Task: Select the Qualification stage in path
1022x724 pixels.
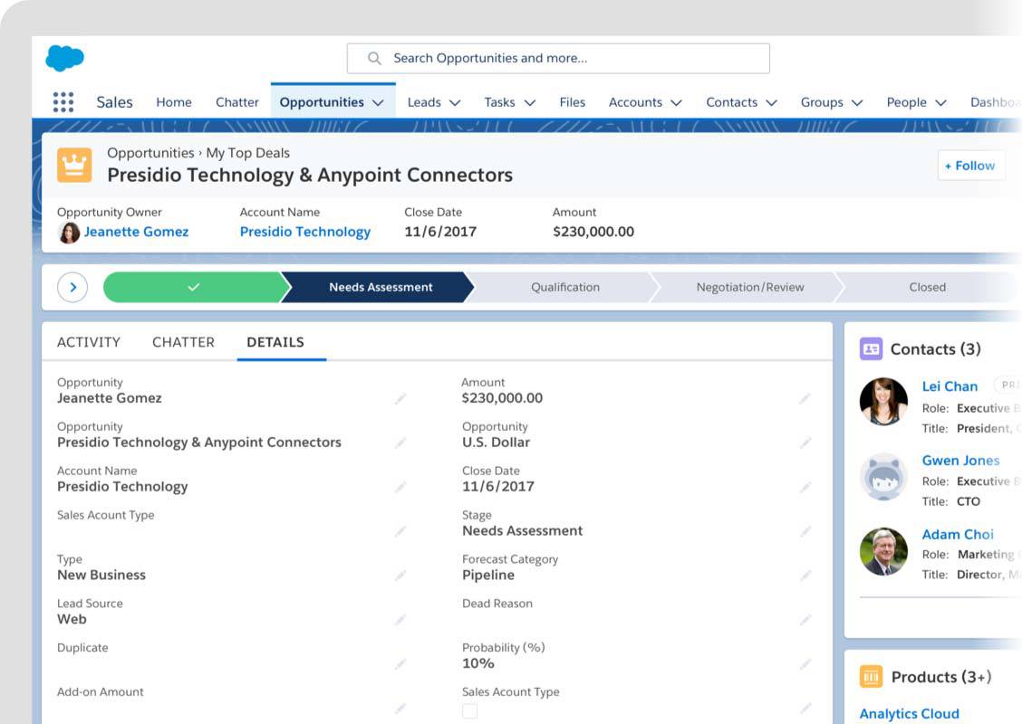Action: (x=565, y=287)
